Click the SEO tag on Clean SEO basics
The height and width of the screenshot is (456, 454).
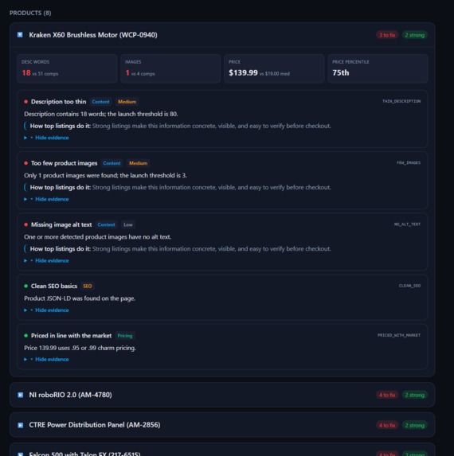tap(88, 286)
